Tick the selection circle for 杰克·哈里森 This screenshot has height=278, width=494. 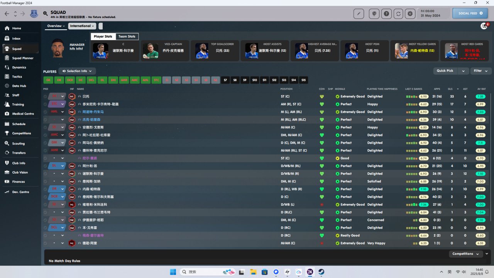pyautogui.click(x=45, y=120)
